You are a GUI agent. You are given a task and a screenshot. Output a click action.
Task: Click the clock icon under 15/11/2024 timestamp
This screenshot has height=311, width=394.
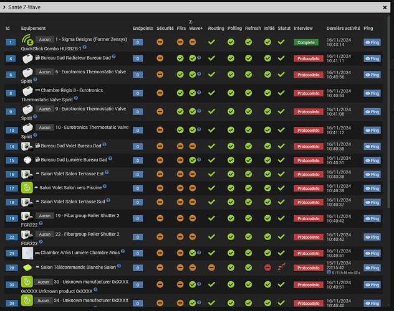pyautogui.click(x=329, y=272)
